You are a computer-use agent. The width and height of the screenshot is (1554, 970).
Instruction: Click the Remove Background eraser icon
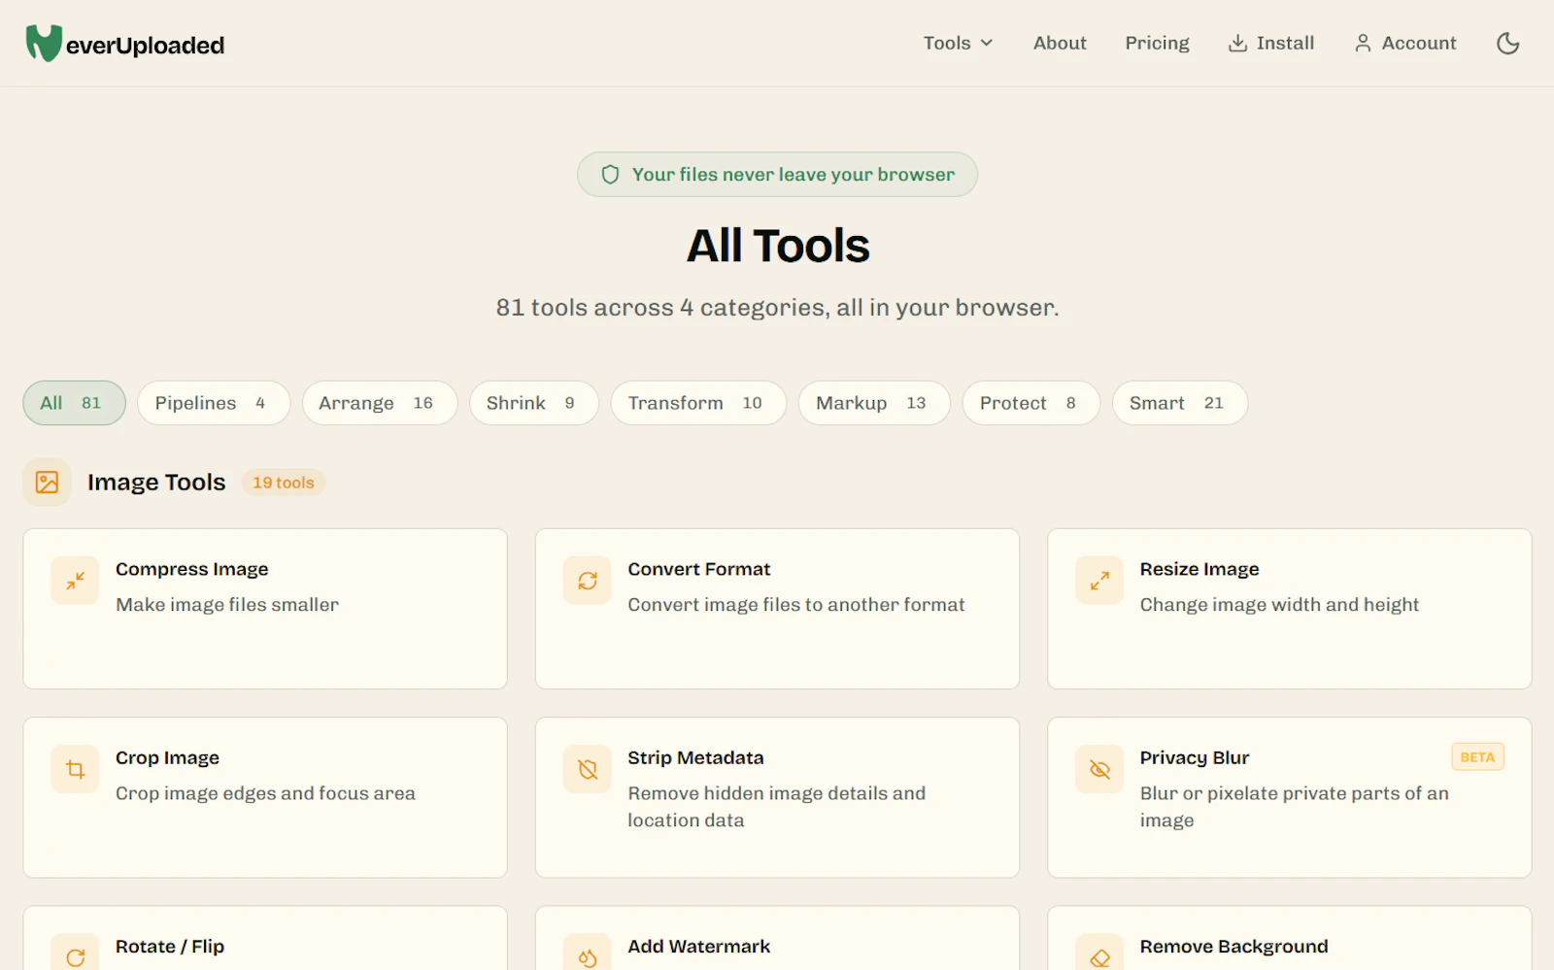click(x=1099, y=956)
